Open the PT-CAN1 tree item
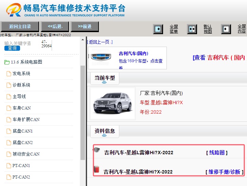Viewport: 247px width, 186px height. click(x=21, y=166)
